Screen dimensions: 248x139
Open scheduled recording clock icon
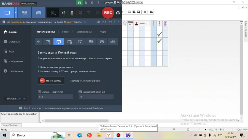[92, 3]
